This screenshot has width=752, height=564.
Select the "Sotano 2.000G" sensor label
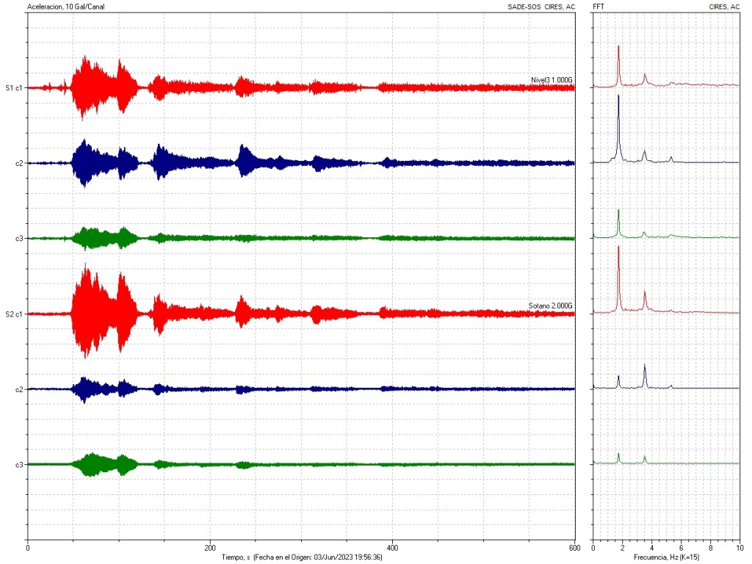click(550, 306)
